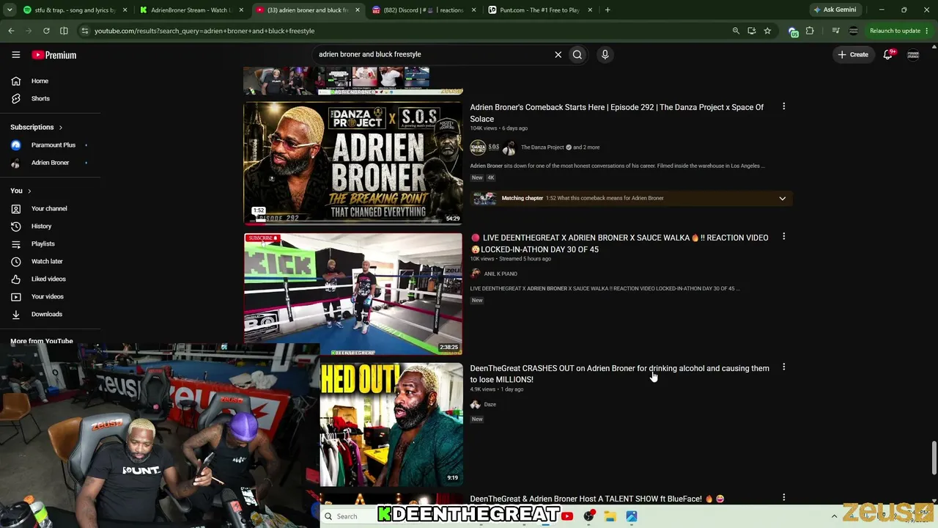Open Watch later list

tap(47, 261)
